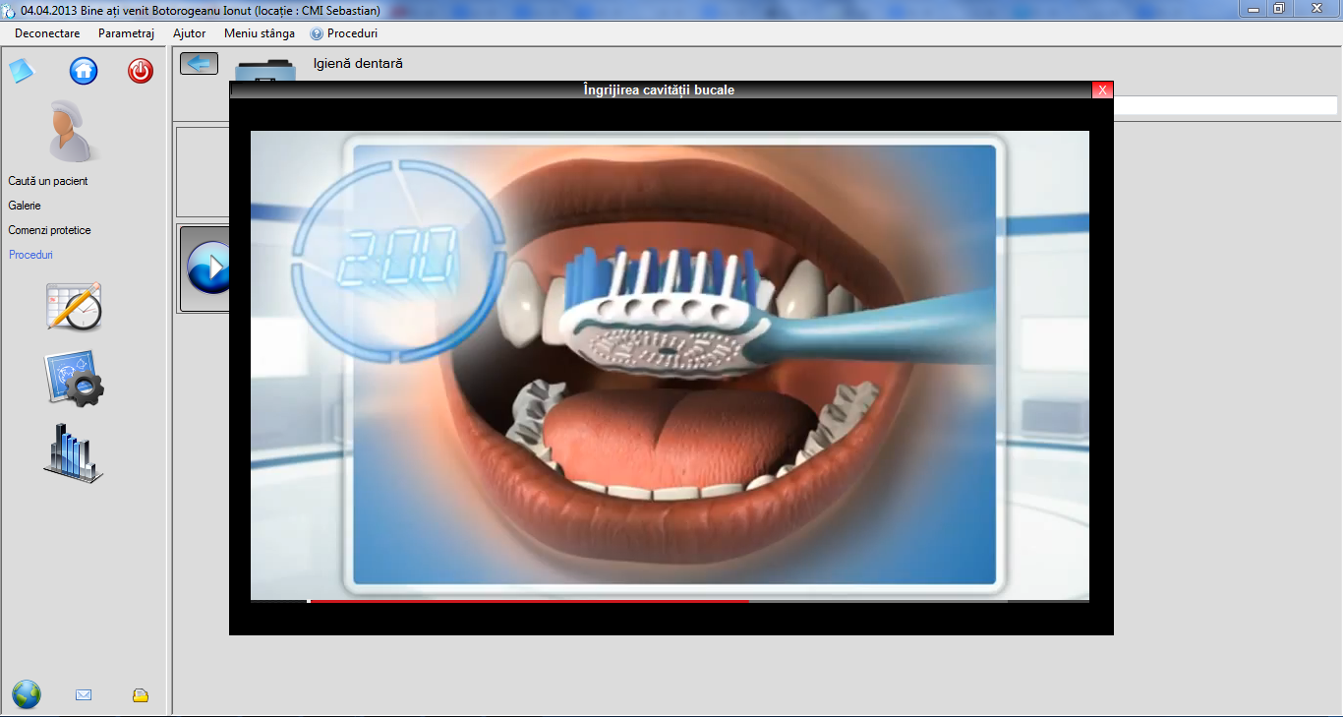Close the Îngrijirea cavității bucale video popup
Image resolution: width=1343 pixels, height=717 pixels.
coord(1103,90)
